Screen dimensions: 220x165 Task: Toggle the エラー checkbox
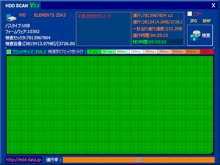click(x=190, y=14)
